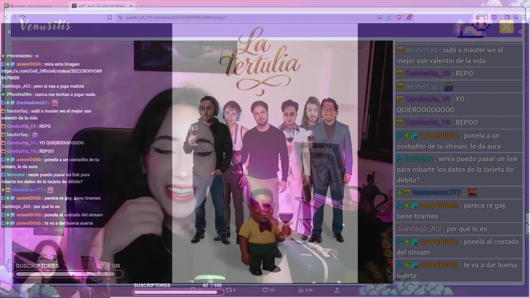The image size is (530, 298).
Task: Share the tweet via upload arrow icon
Action: (337, 290)
